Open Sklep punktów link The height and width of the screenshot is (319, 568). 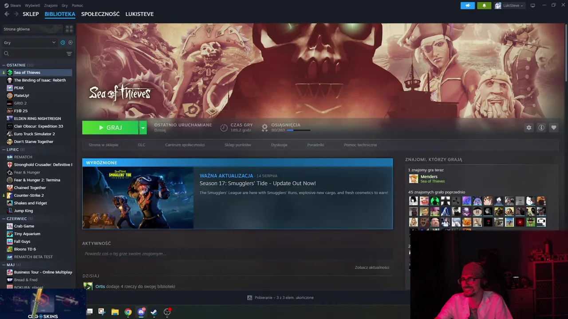238,145
